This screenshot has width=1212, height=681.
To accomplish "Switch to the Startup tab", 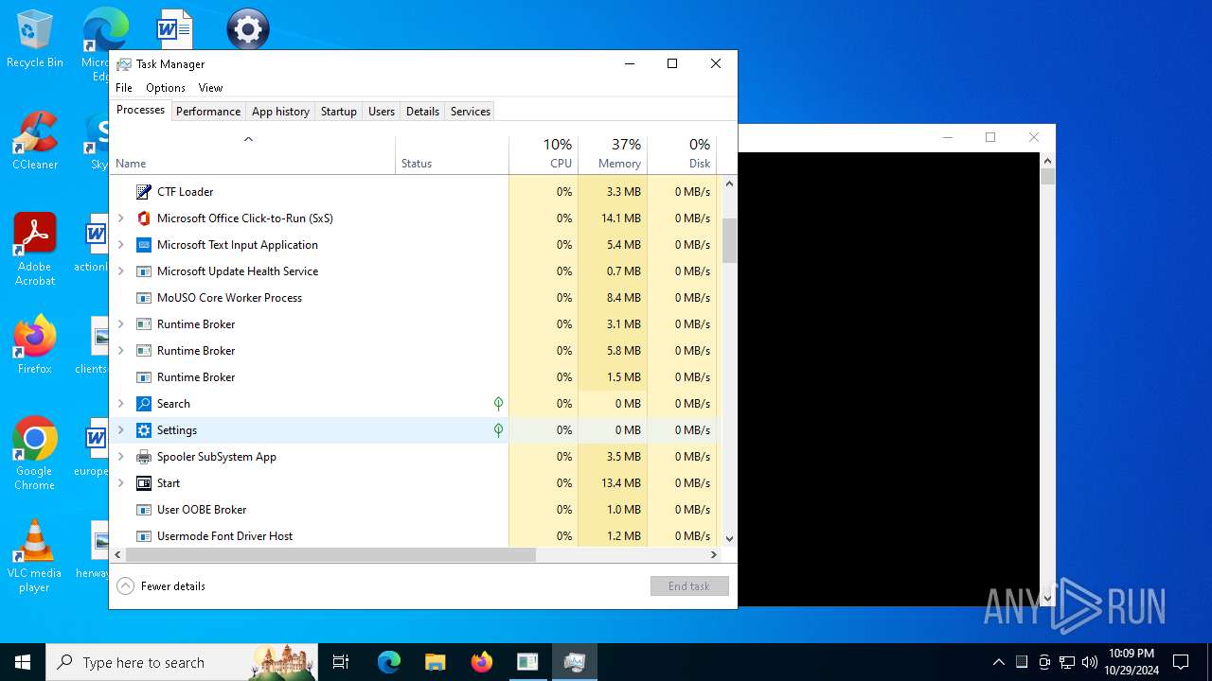I will tap(339, 112).
